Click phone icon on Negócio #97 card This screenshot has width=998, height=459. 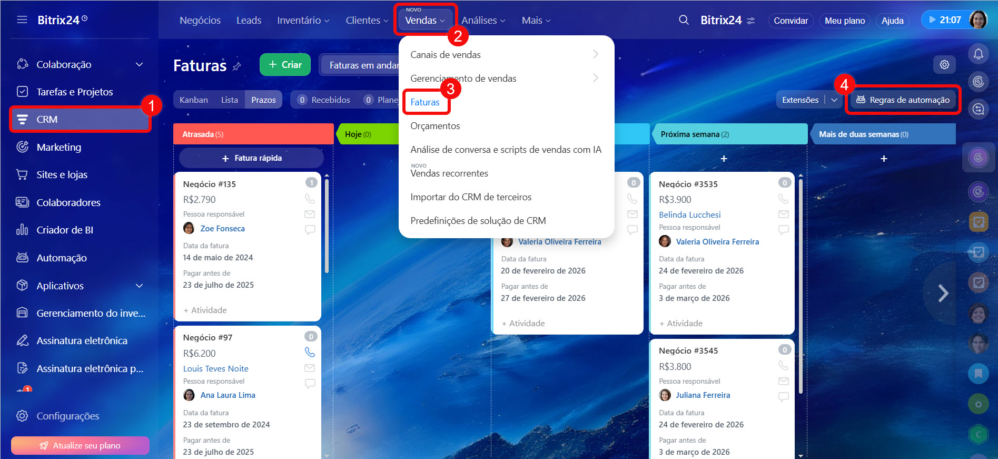click(x=310, y=352)
